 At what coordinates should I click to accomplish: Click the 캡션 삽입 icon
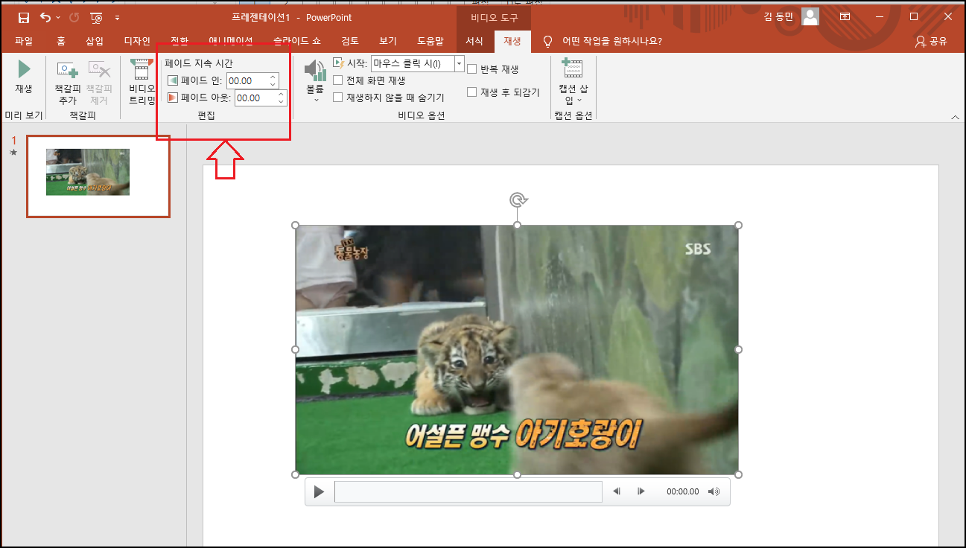572,68
